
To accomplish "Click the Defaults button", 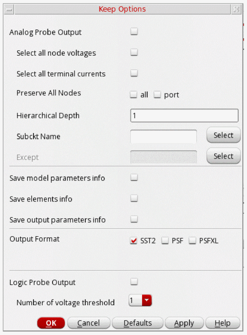I will tap(138, 323).
